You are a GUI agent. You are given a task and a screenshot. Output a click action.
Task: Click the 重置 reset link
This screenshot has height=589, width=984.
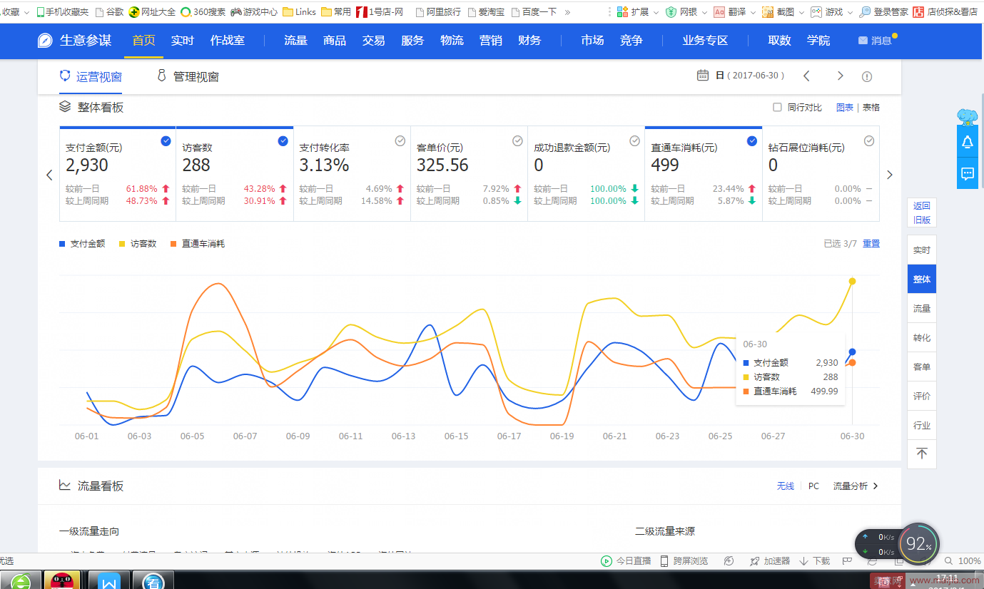[871, 244]
